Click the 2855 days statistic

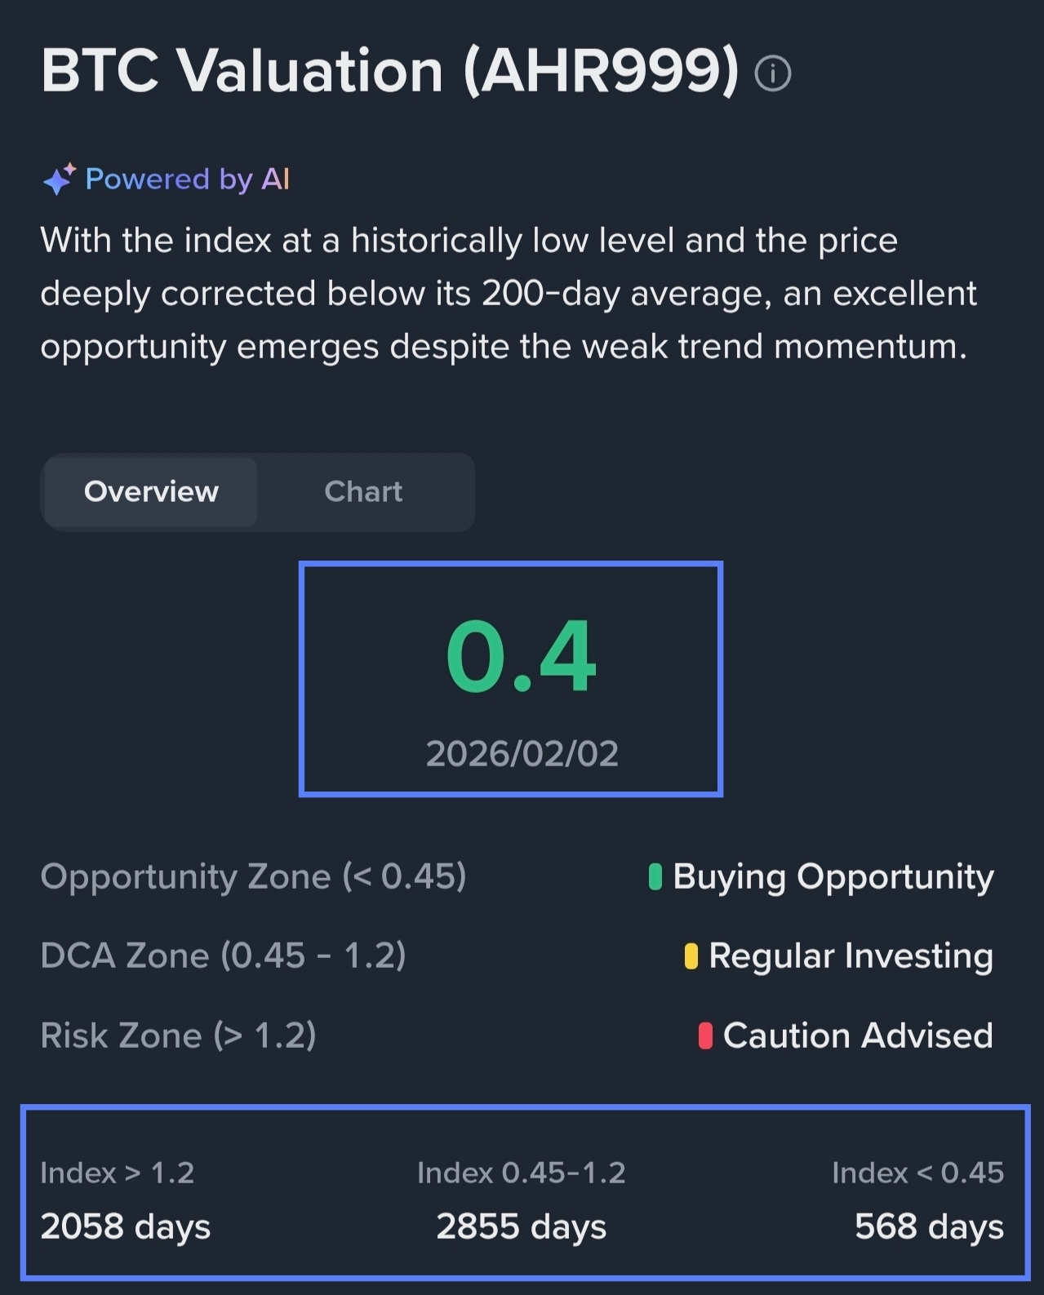click(x=521, y=1226)
